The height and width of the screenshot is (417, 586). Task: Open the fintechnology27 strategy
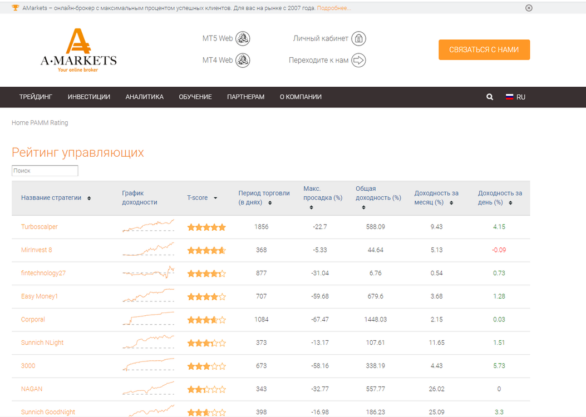pyautogui.click(x=43, y=273)
